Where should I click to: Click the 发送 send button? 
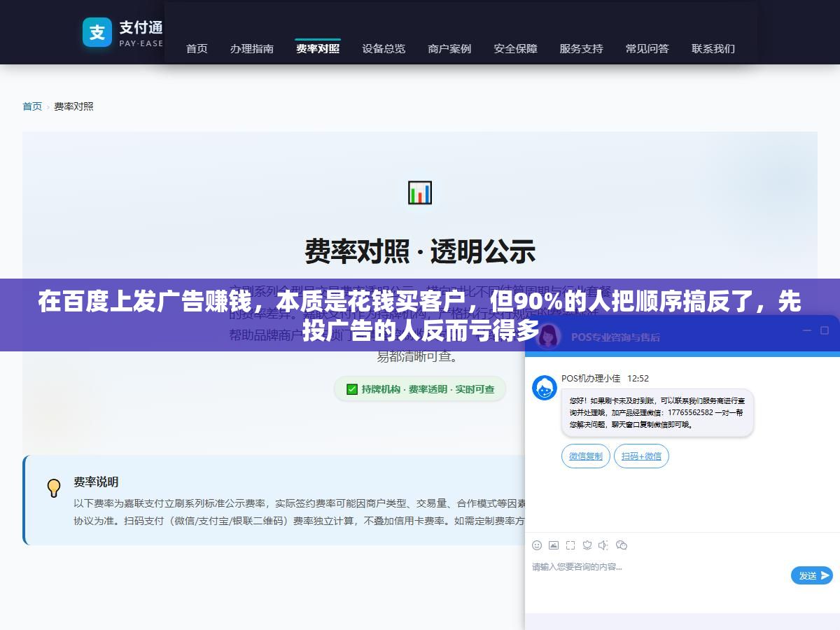pos(812,575)
